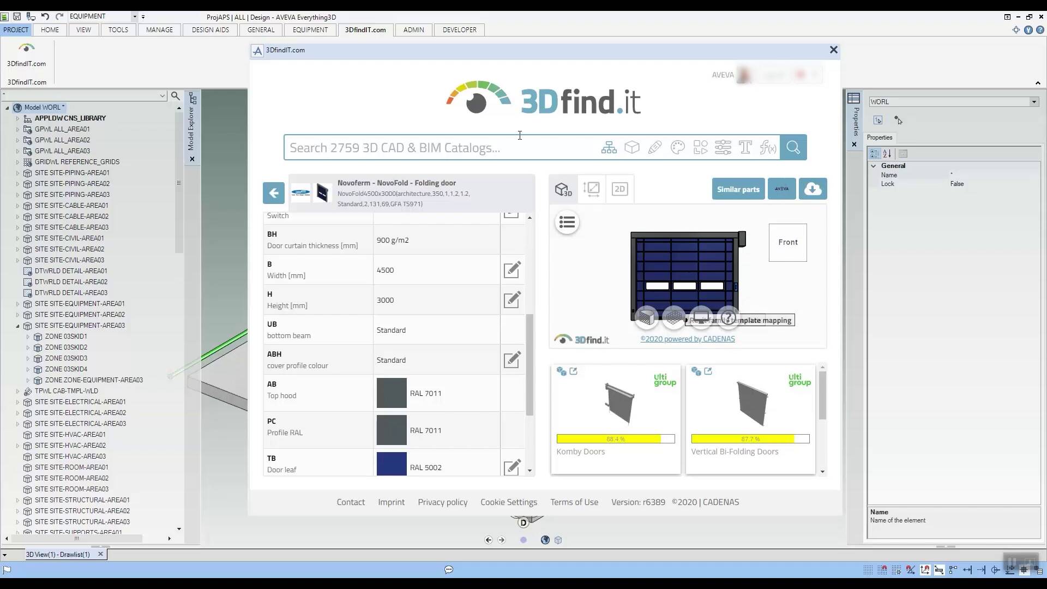Click the cloud download button
The image size is (1047, 589).
click(x=813, y=189)
